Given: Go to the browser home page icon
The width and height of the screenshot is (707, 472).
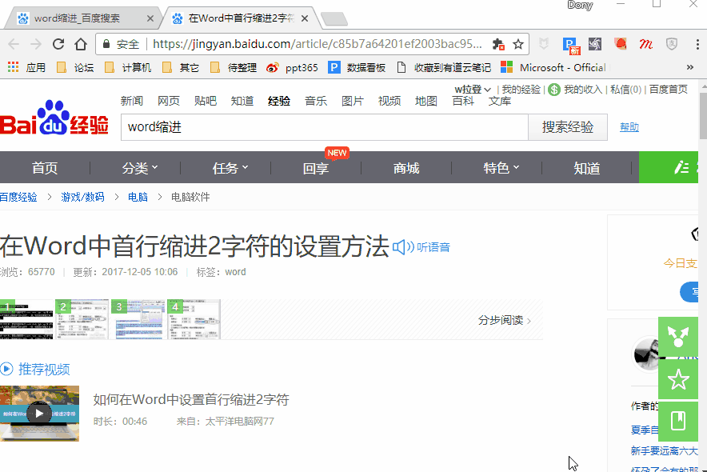Looking at the screenshot, I should [81, 44].
